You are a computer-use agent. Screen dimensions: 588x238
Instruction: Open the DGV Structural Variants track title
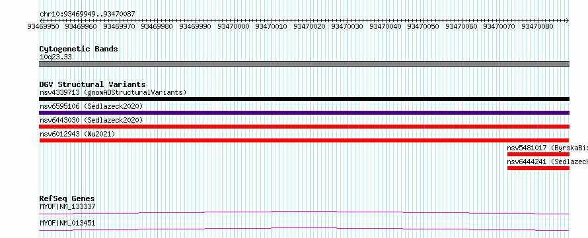tap(92, 84)
